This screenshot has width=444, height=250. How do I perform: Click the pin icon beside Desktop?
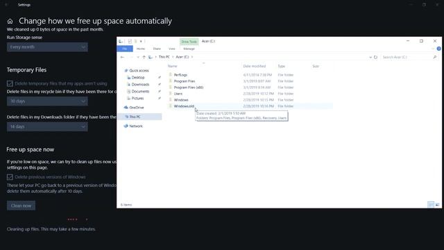[x=160, y=77]
